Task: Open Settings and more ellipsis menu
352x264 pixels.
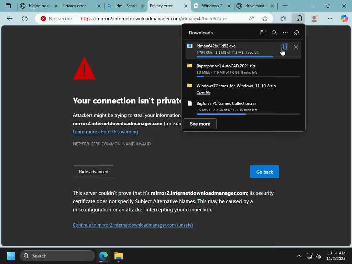Action: coord(330,19)
